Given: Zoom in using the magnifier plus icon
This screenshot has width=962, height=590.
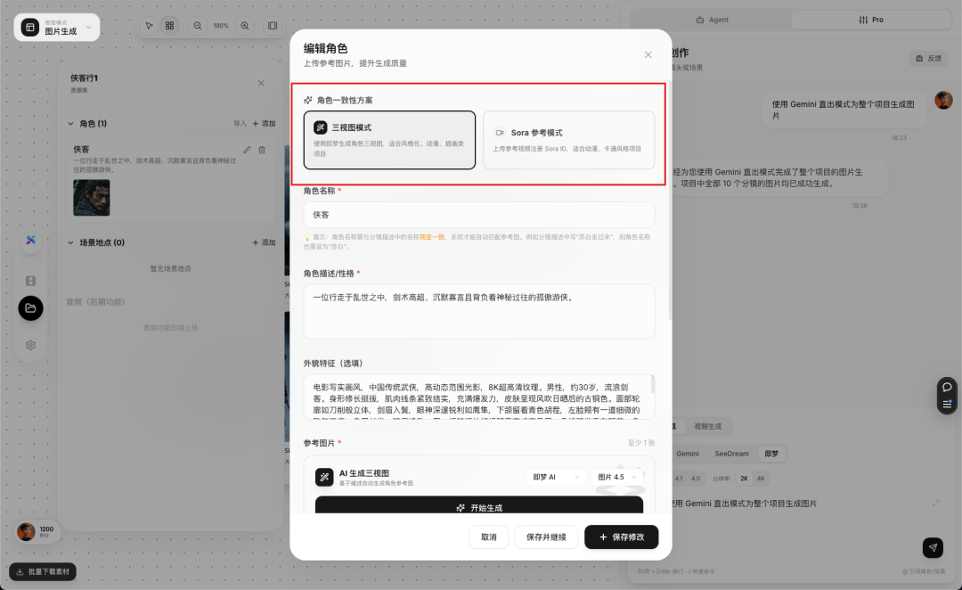Looking at the screenshot, I should click(x=244, y=26).
